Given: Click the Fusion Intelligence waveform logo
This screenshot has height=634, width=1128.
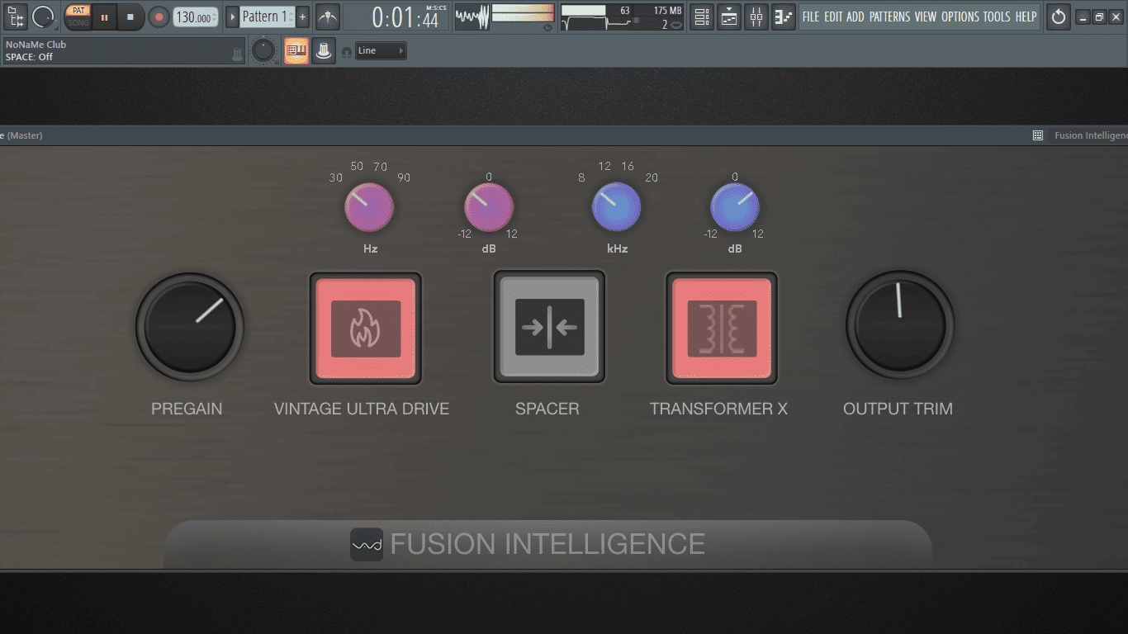Looking at the screenshot, I should (367, 545).
